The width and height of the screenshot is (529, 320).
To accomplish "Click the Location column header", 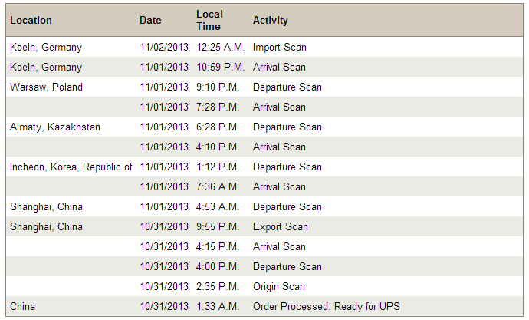I will [31, 21].
